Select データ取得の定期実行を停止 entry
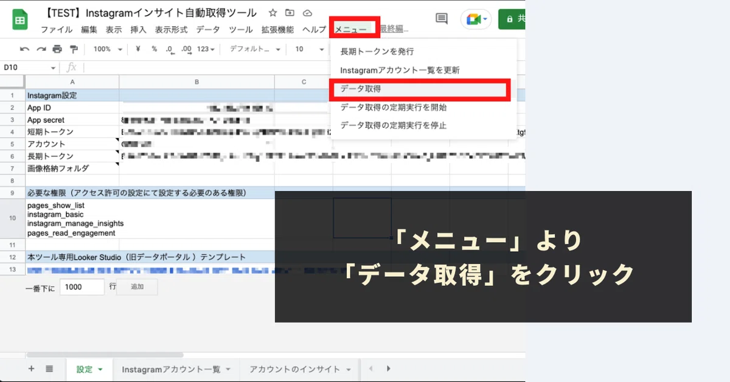The width and height of the screenshot is (730, 382). [423, 125]
